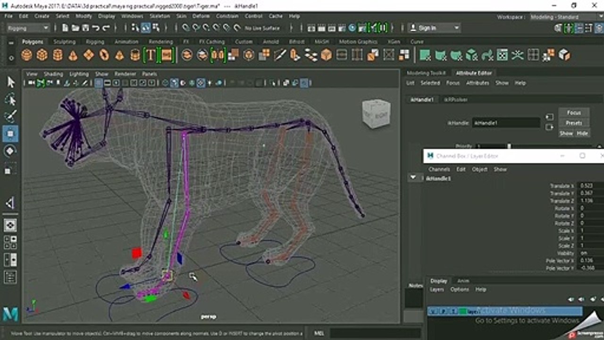Image resolution: width=604 pixels, height=340 pixels.
Task: Toggle layer visibility V box in layer1
Action: pos(433,312)
